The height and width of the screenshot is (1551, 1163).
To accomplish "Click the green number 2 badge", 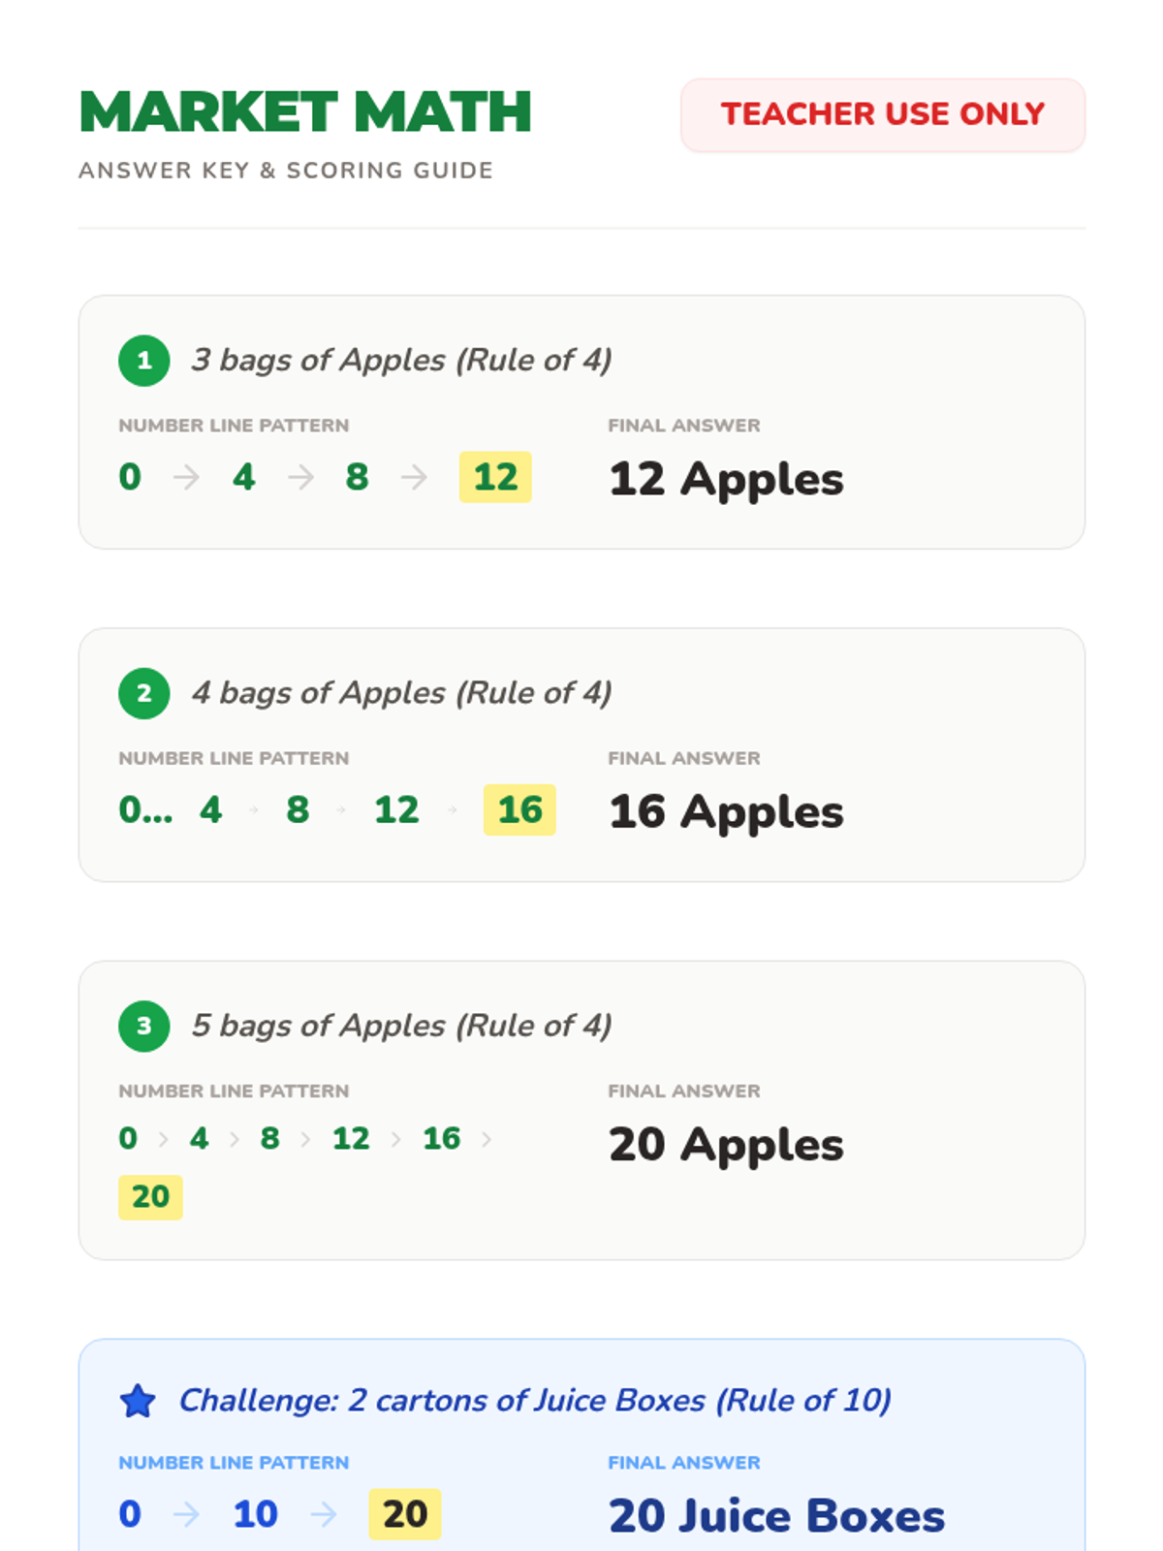I will tap(143, 693).
